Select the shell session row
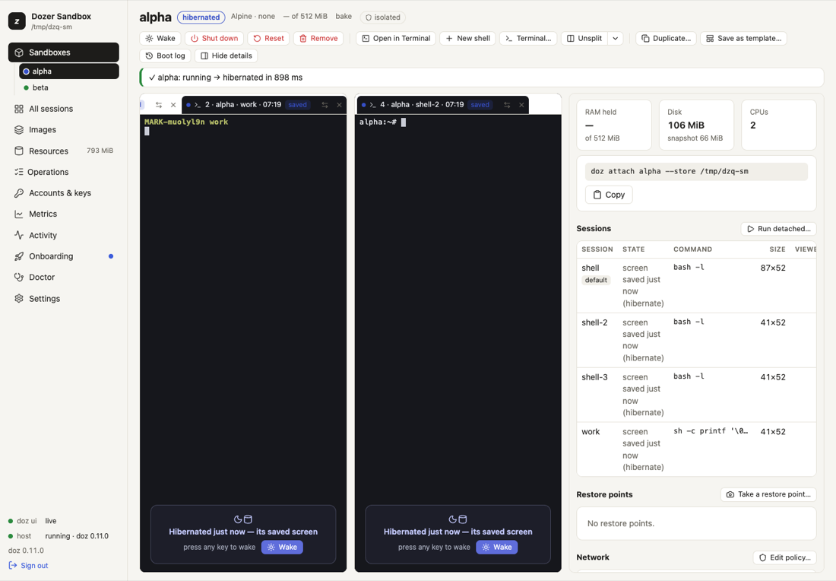 click(x=696, y=285)
